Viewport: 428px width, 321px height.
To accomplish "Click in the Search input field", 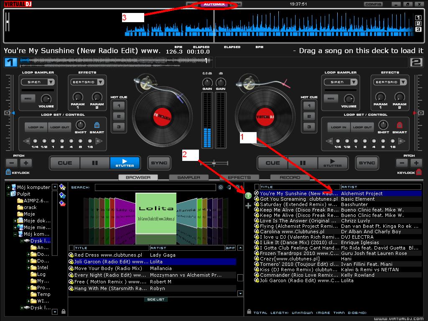I will [x=155, y=187].
